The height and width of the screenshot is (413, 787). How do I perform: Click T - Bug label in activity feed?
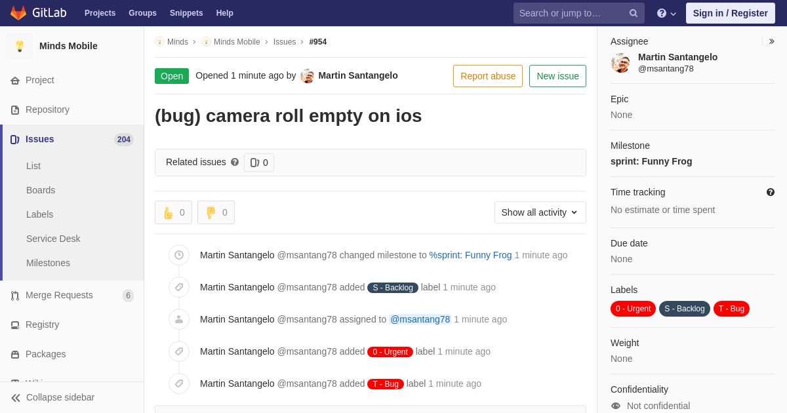(x=386, y=384)
